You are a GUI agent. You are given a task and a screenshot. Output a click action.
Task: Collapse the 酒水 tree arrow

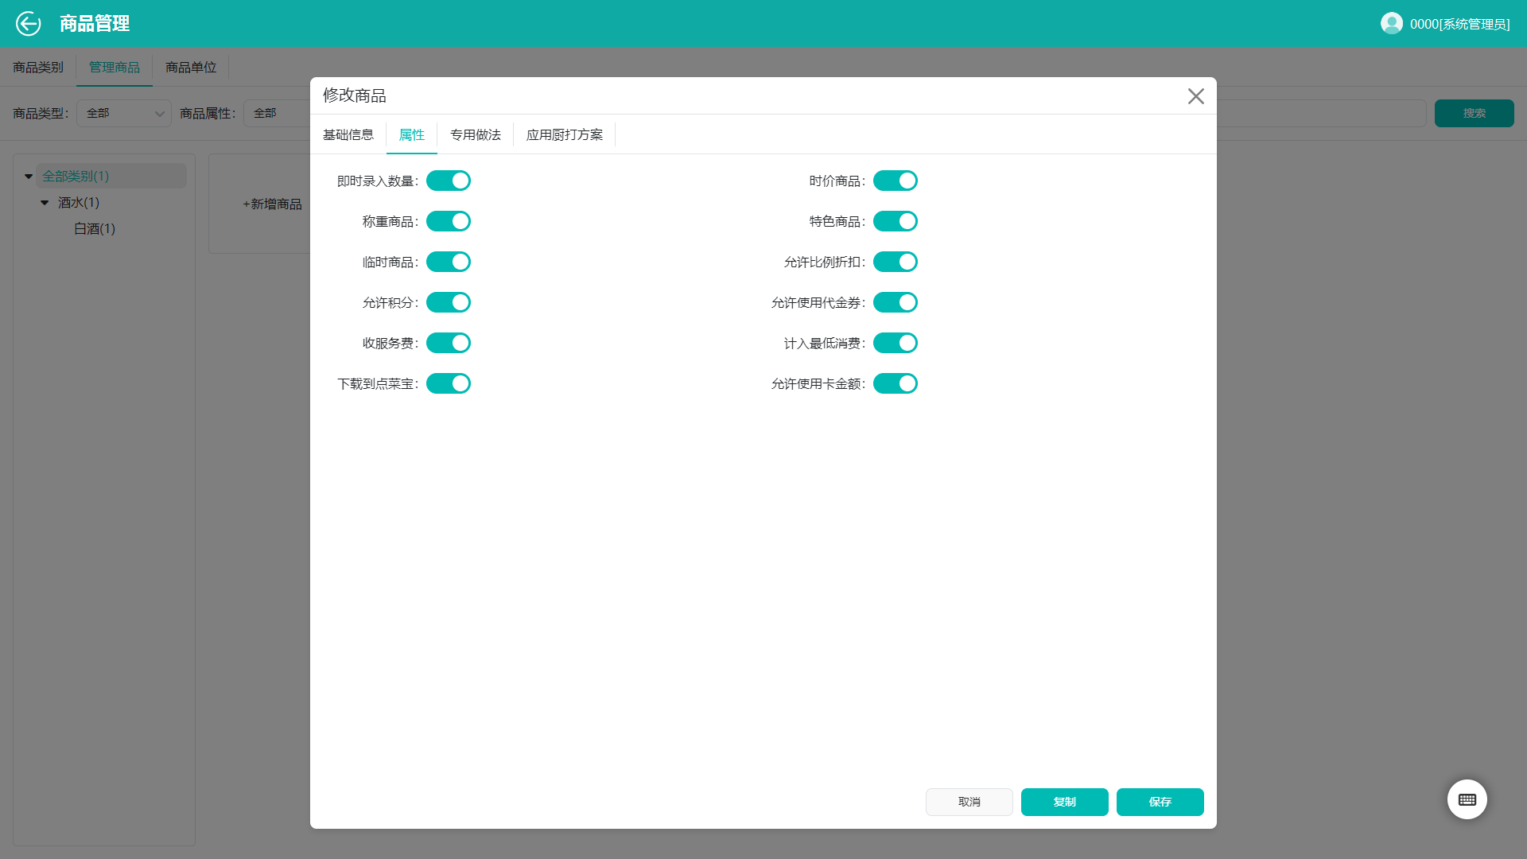click(x=45, y=203)
